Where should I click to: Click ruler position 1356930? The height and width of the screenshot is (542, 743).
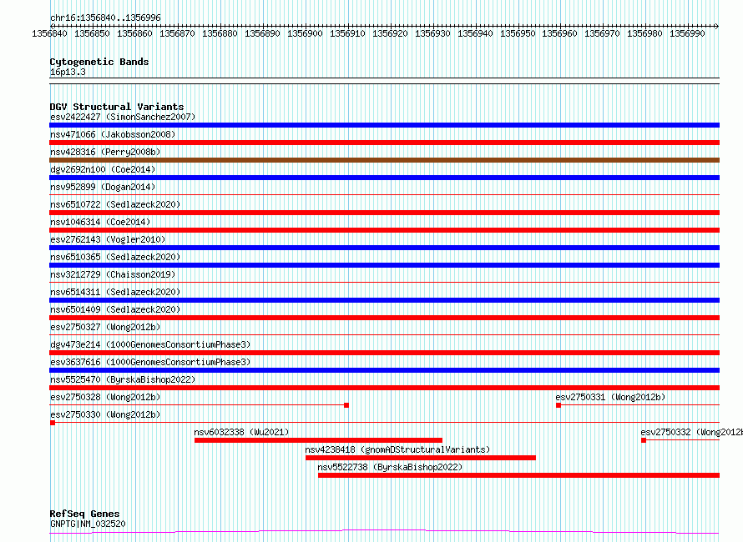pyautogui.click(x=432, y=33)
